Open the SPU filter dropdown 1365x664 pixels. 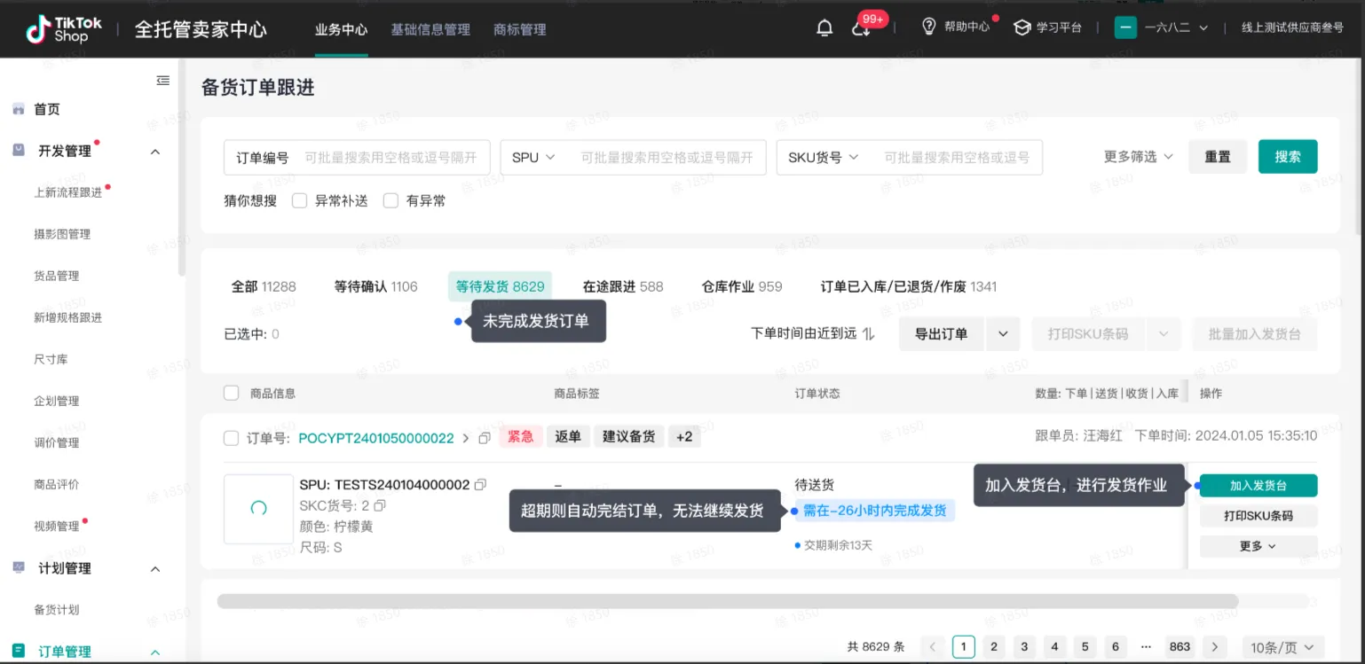tap(533, 157)
